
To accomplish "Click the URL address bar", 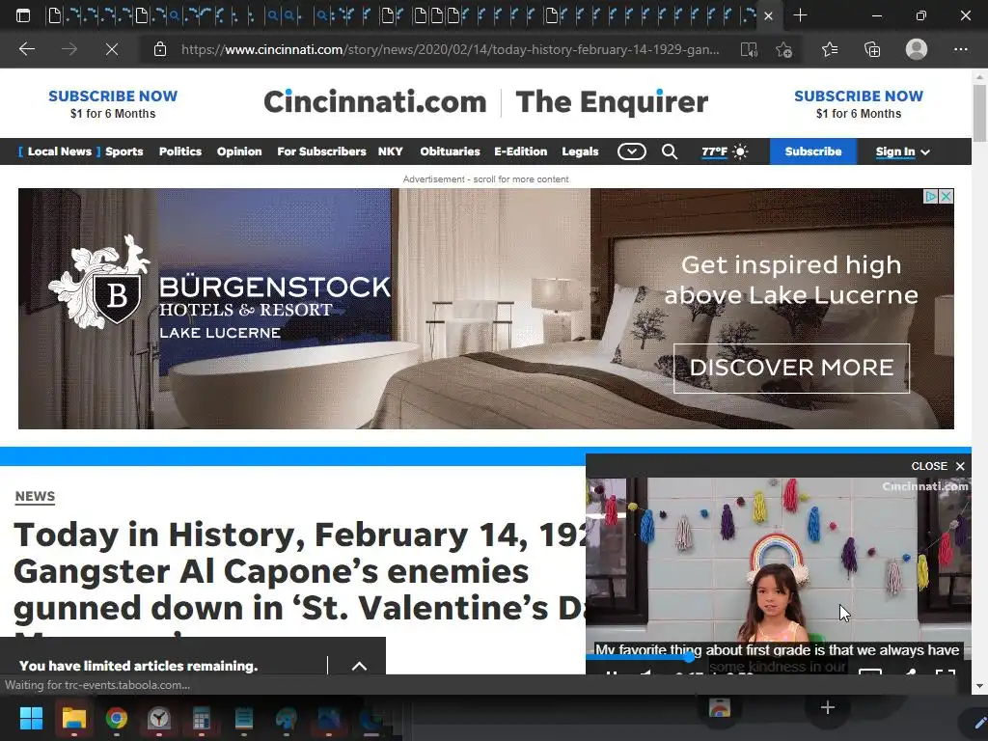I will (x=450, y=49).
